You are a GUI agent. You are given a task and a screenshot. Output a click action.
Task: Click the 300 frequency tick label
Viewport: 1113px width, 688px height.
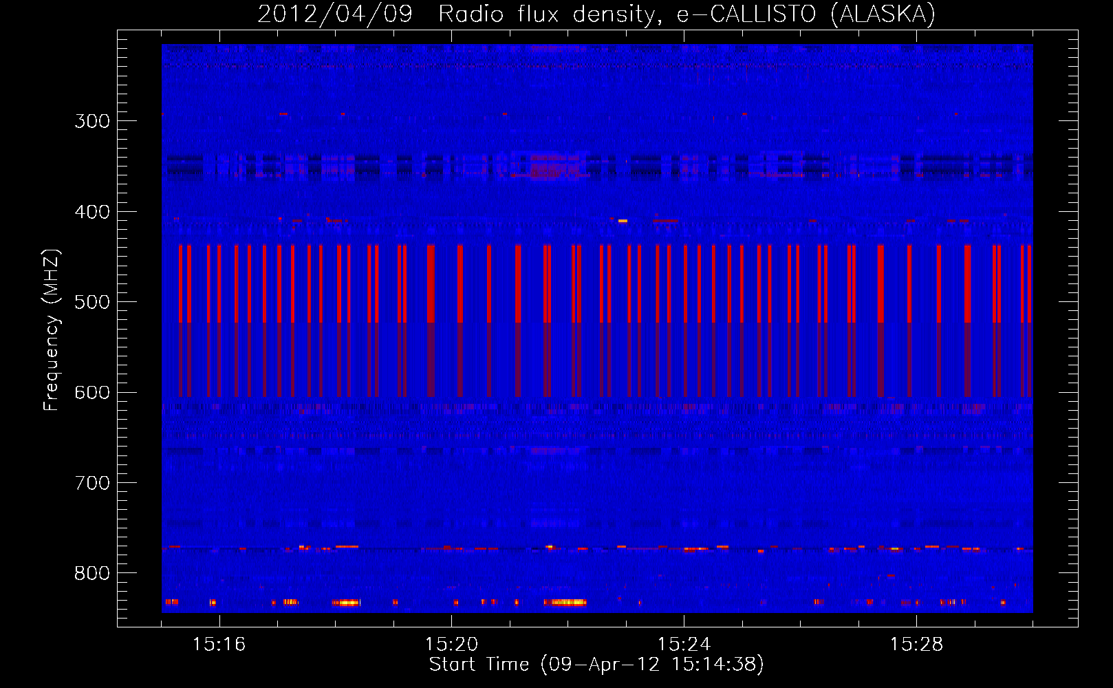[92, 121]
